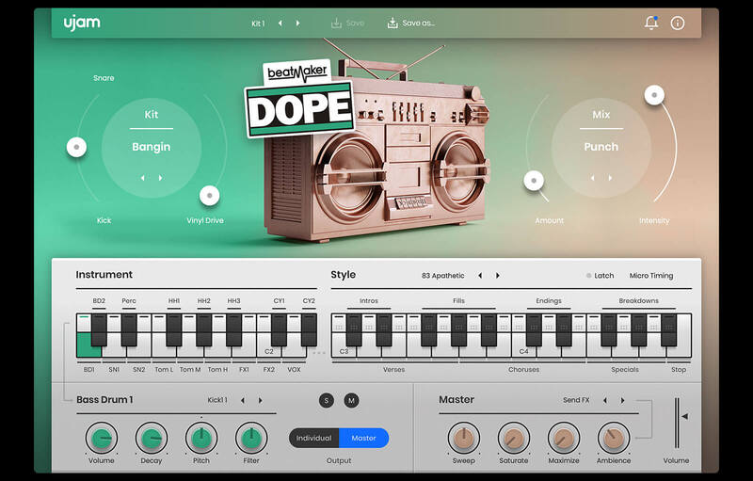
Task: Choose next Kick 1 sample arrow
Action: 261,400
